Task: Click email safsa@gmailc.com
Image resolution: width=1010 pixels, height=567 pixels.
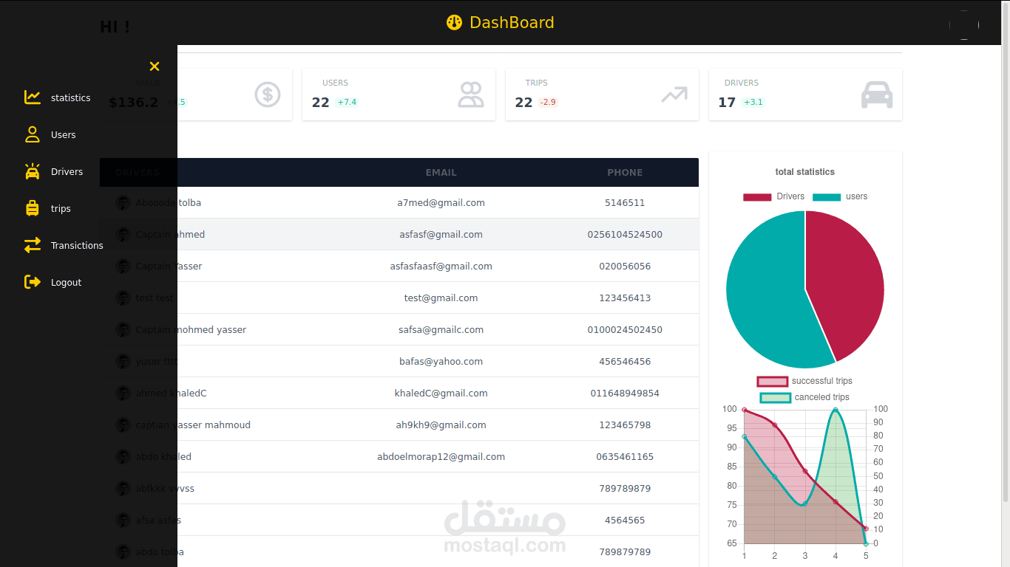Action: point(441,330)
